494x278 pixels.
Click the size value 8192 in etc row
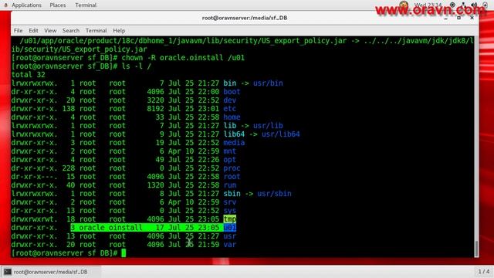pyautogui.click(x=155, y=109)
